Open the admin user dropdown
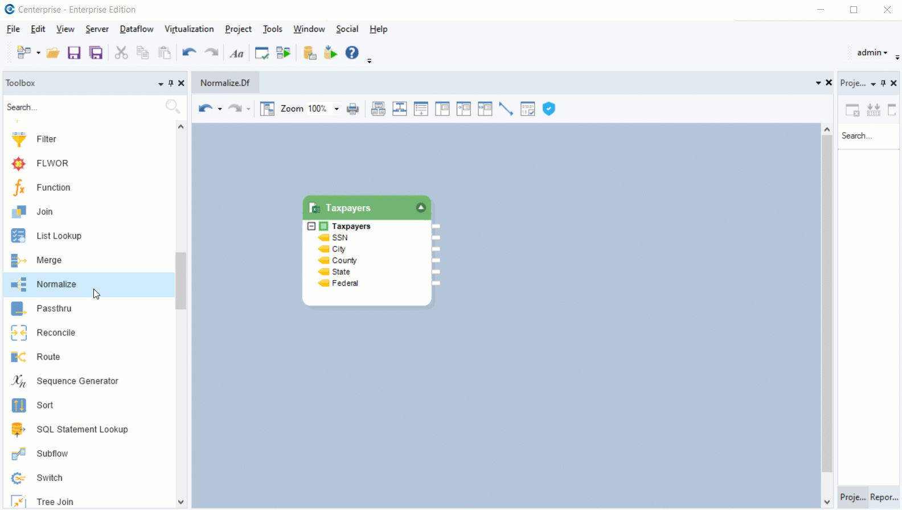902x510 pixels. pos(872,52)
